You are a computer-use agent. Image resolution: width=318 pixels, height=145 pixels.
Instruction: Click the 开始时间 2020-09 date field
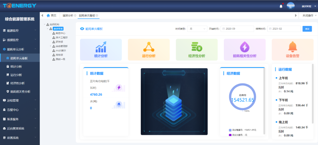click(x=237, y=29)
